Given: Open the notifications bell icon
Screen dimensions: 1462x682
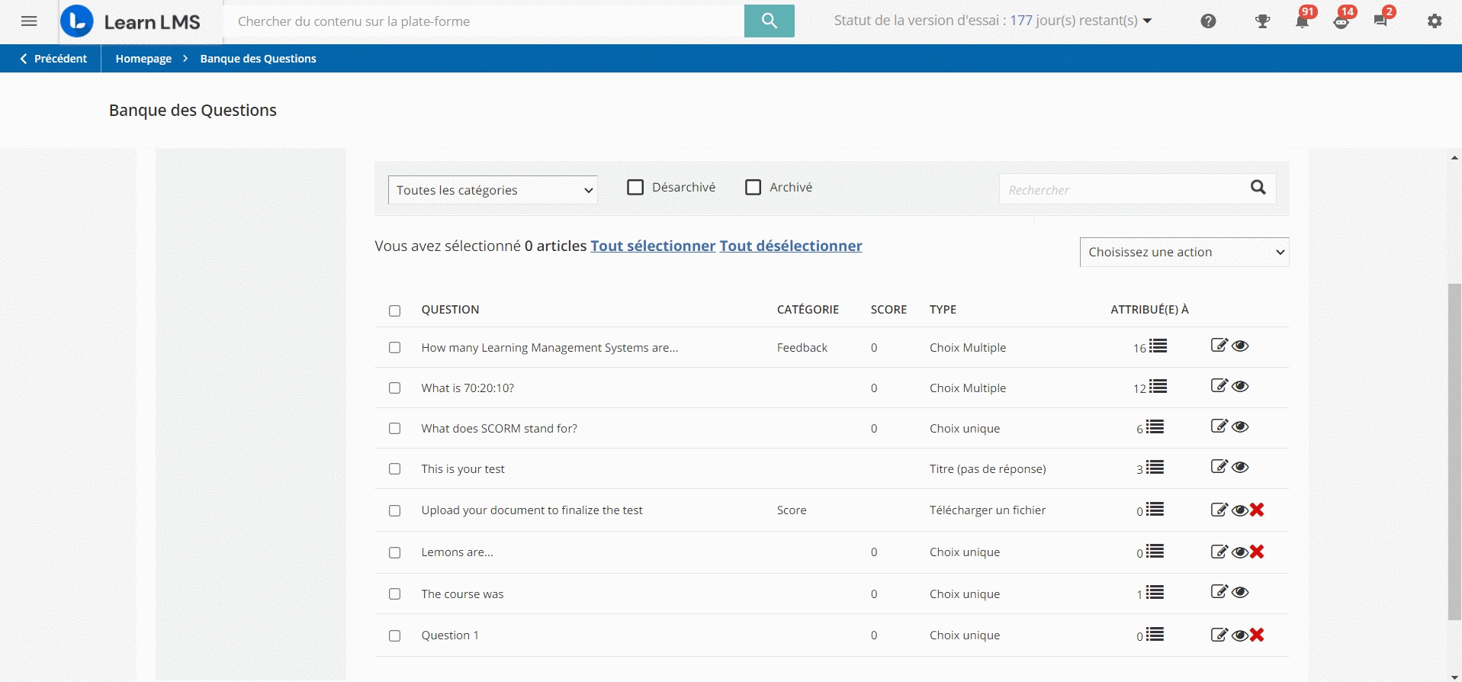Looking at the screenshot, I should (x=1302, y=21).
